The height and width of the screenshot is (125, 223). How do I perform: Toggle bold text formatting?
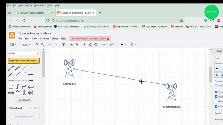coord(217,69)
